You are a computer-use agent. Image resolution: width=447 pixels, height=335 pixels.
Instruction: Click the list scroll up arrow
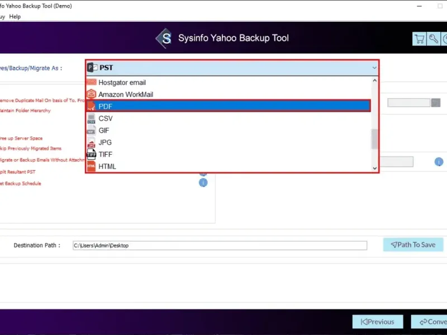click(x=374, y=80)
